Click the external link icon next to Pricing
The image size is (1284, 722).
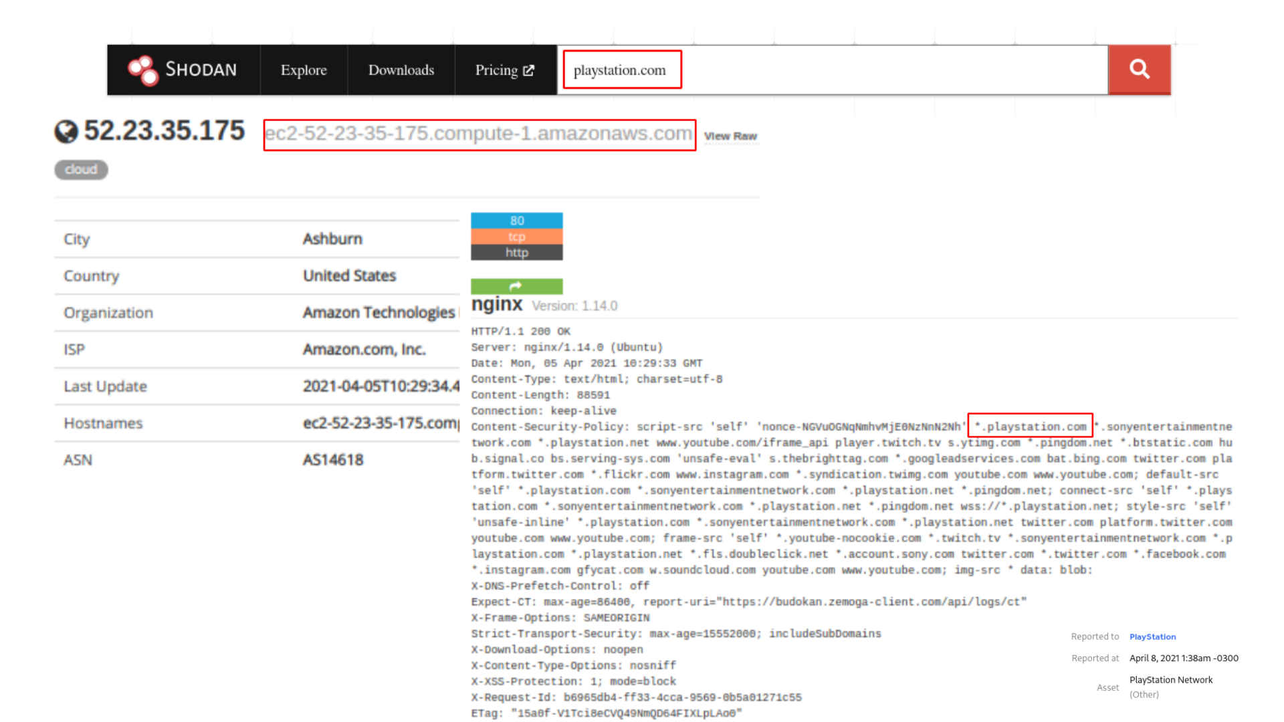[x=529, y=70]
